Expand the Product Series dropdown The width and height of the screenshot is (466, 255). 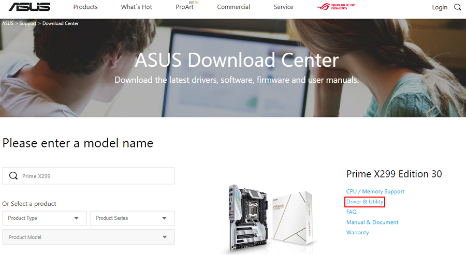(132, 218)
